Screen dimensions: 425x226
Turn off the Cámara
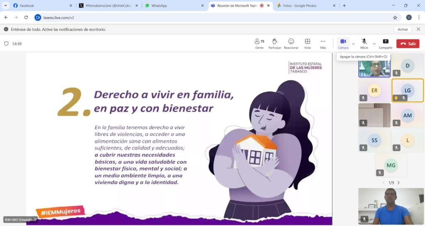343,43
